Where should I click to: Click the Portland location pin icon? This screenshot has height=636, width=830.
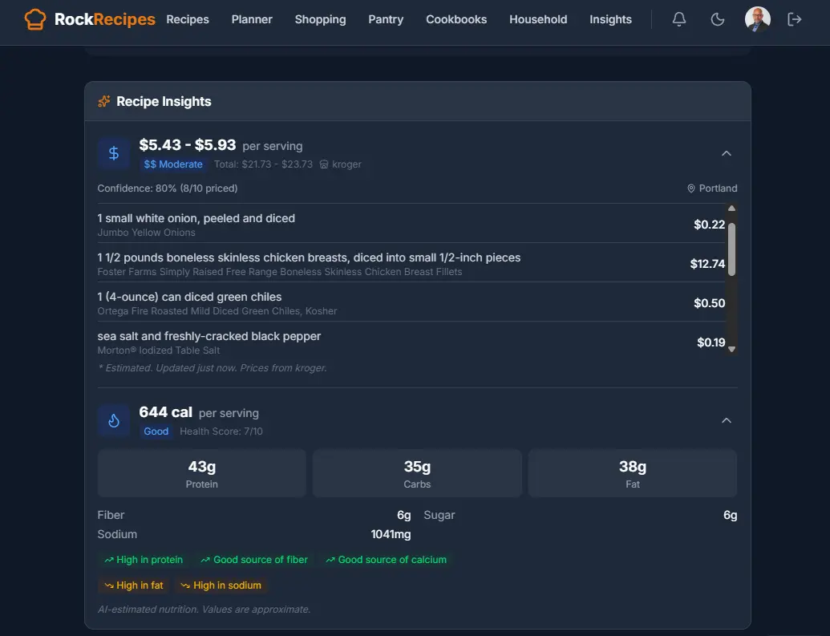690,188
